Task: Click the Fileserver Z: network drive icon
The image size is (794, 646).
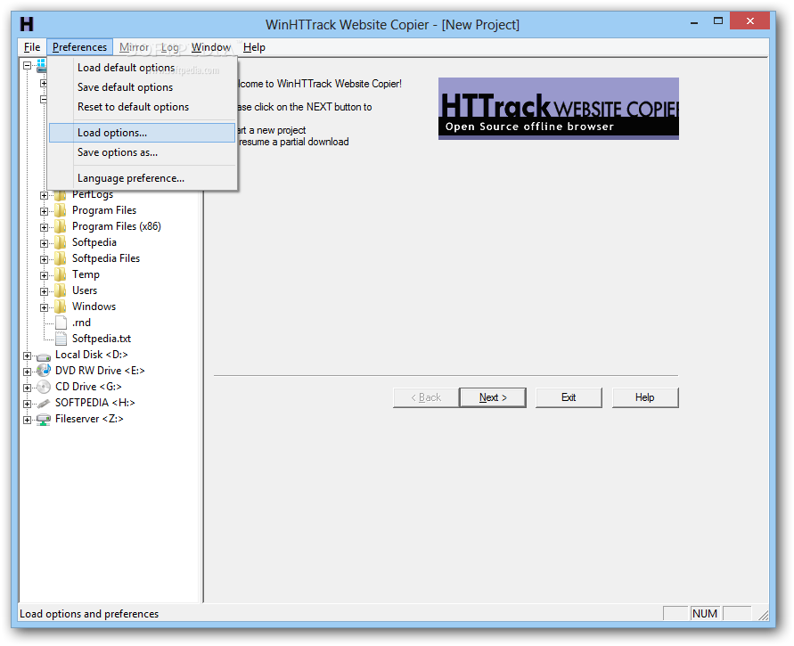Action: click(44, 419)
